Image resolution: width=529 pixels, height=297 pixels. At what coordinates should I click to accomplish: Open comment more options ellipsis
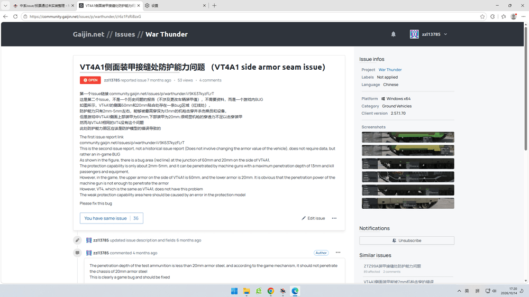pos(338,253)
